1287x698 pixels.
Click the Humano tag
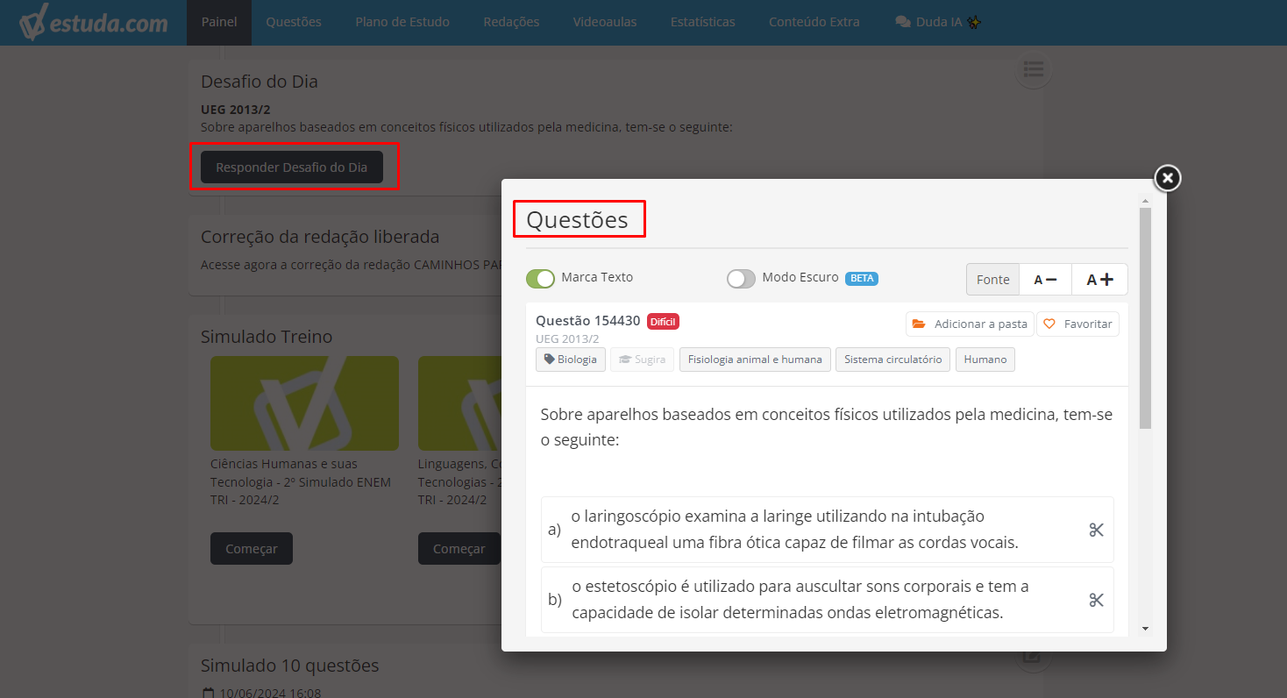point(985,360)
